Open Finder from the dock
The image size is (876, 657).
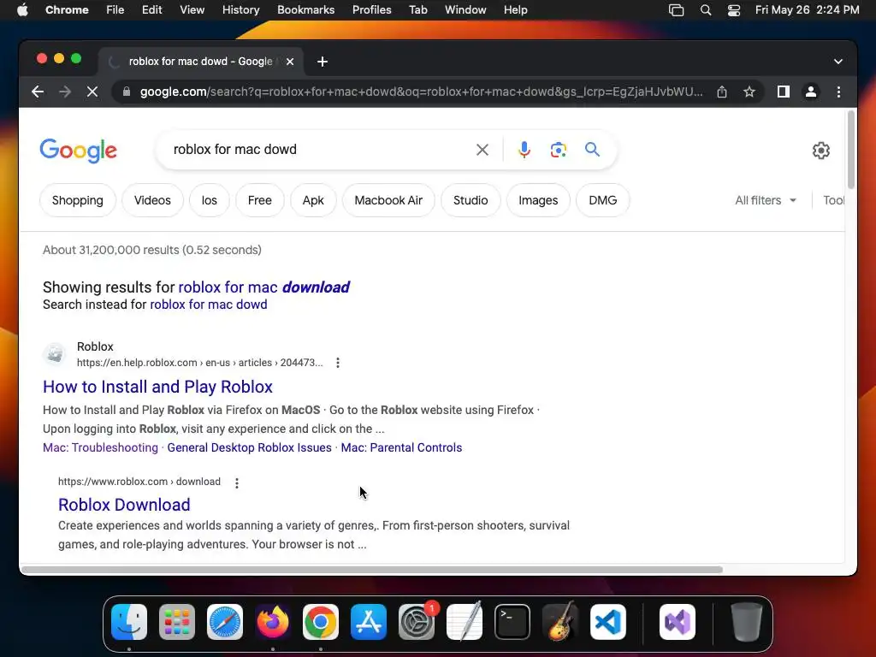tap(129, 622)
